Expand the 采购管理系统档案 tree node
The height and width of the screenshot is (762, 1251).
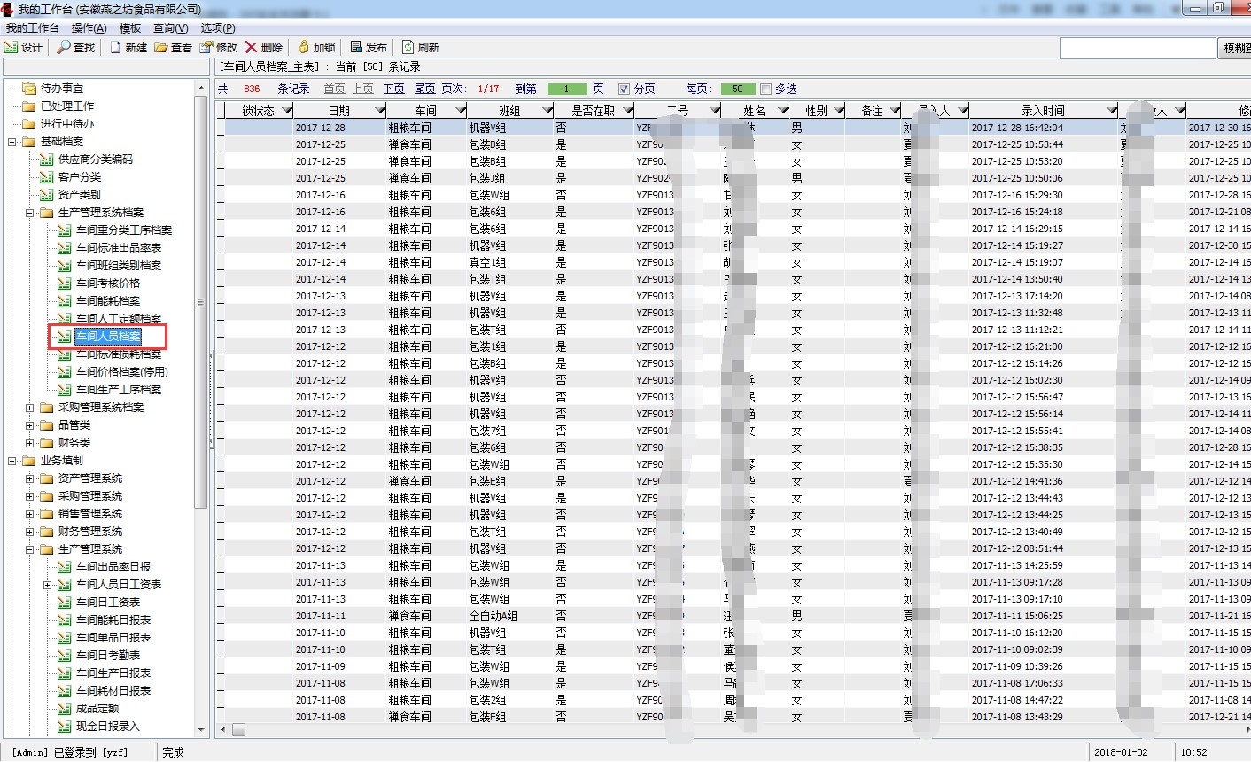tap(30, 408)
